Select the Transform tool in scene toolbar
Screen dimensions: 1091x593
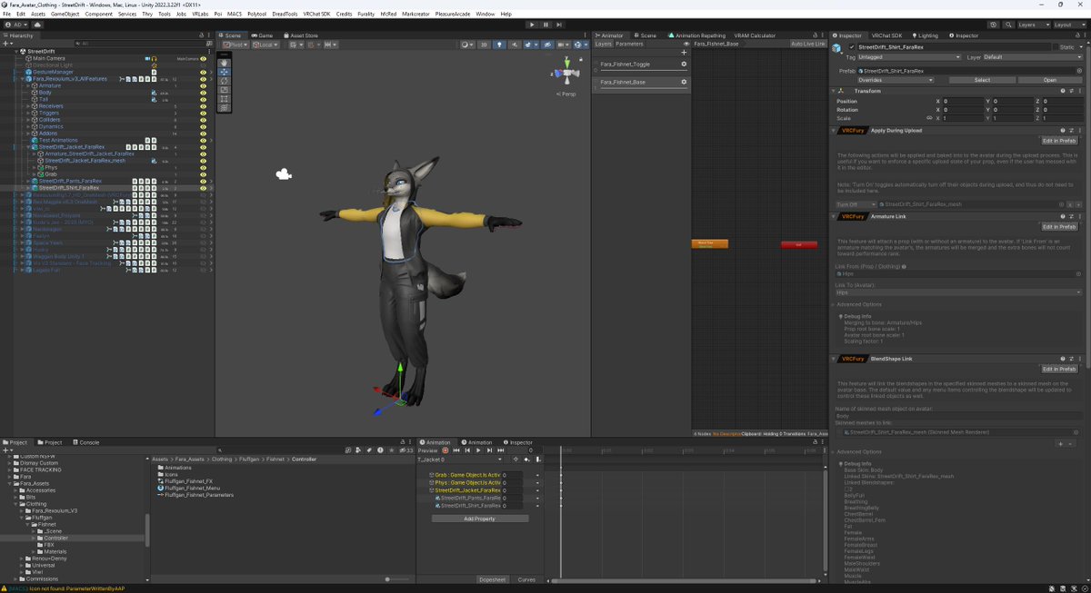[x=225, y=108]
